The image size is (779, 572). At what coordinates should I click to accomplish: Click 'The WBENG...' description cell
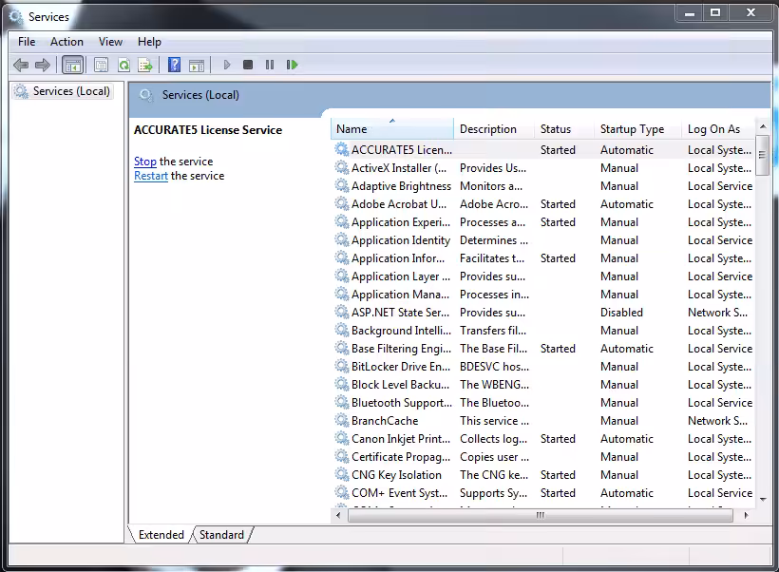[494, 385]
